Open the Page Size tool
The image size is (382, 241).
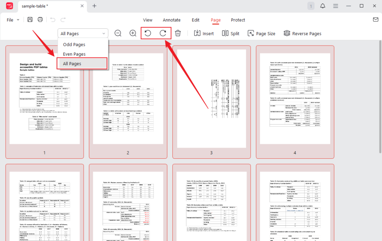pyautogui.click(x=262, y=33)
